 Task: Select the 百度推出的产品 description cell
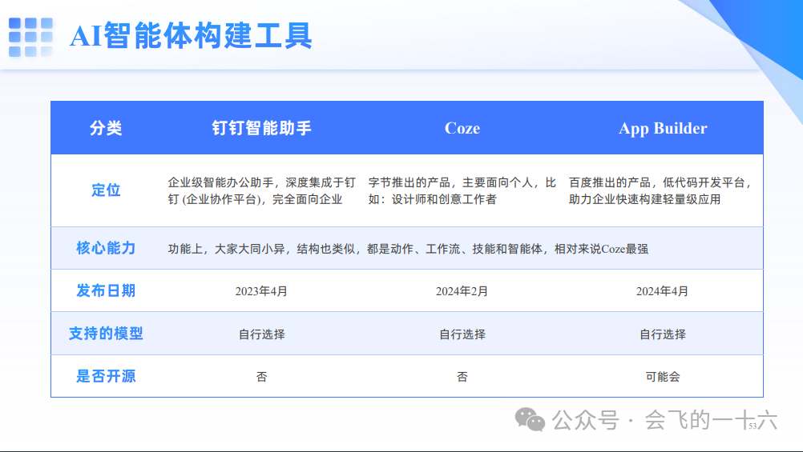point(660,190)
